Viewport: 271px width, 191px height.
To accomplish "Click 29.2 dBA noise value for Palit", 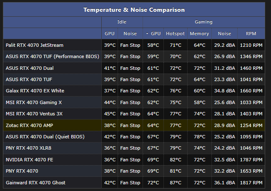I will coord(225,45).
